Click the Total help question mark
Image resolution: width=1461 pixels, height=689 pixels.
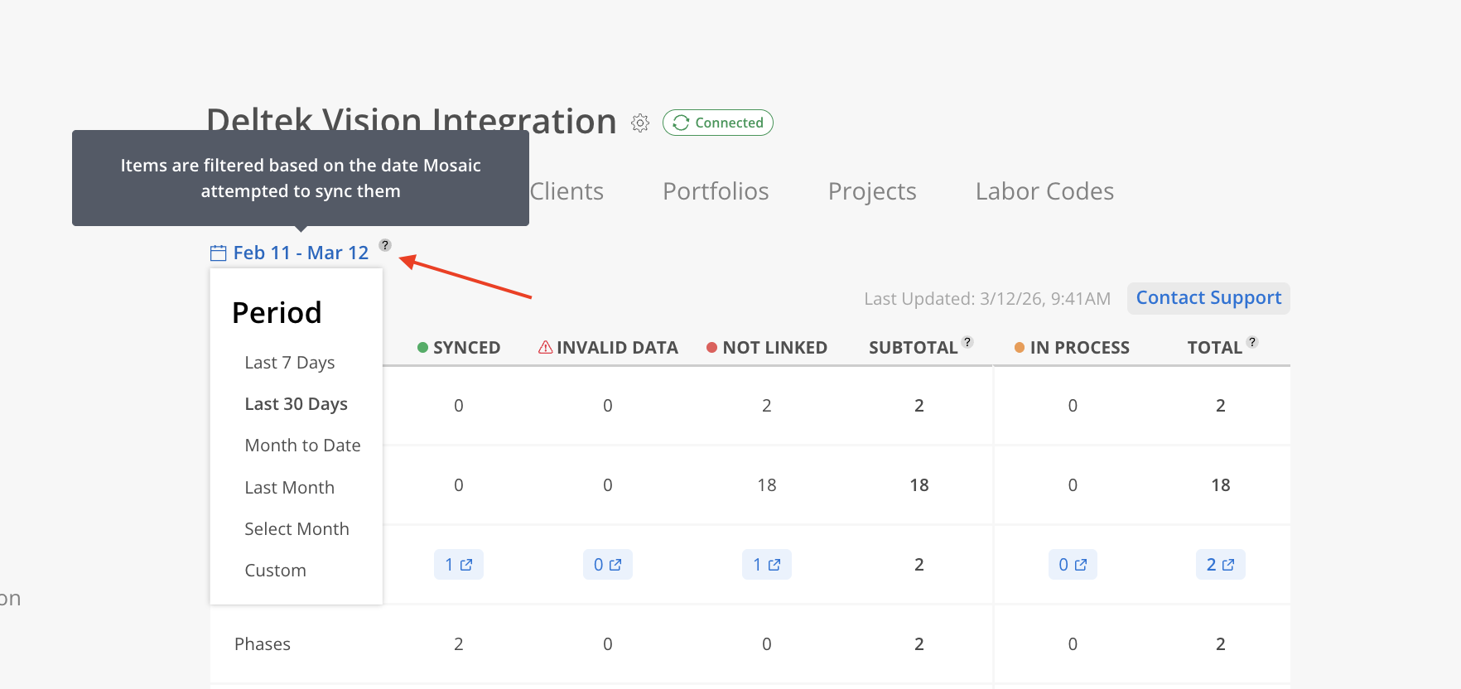pyautogui.click(x=1252, y=342)
